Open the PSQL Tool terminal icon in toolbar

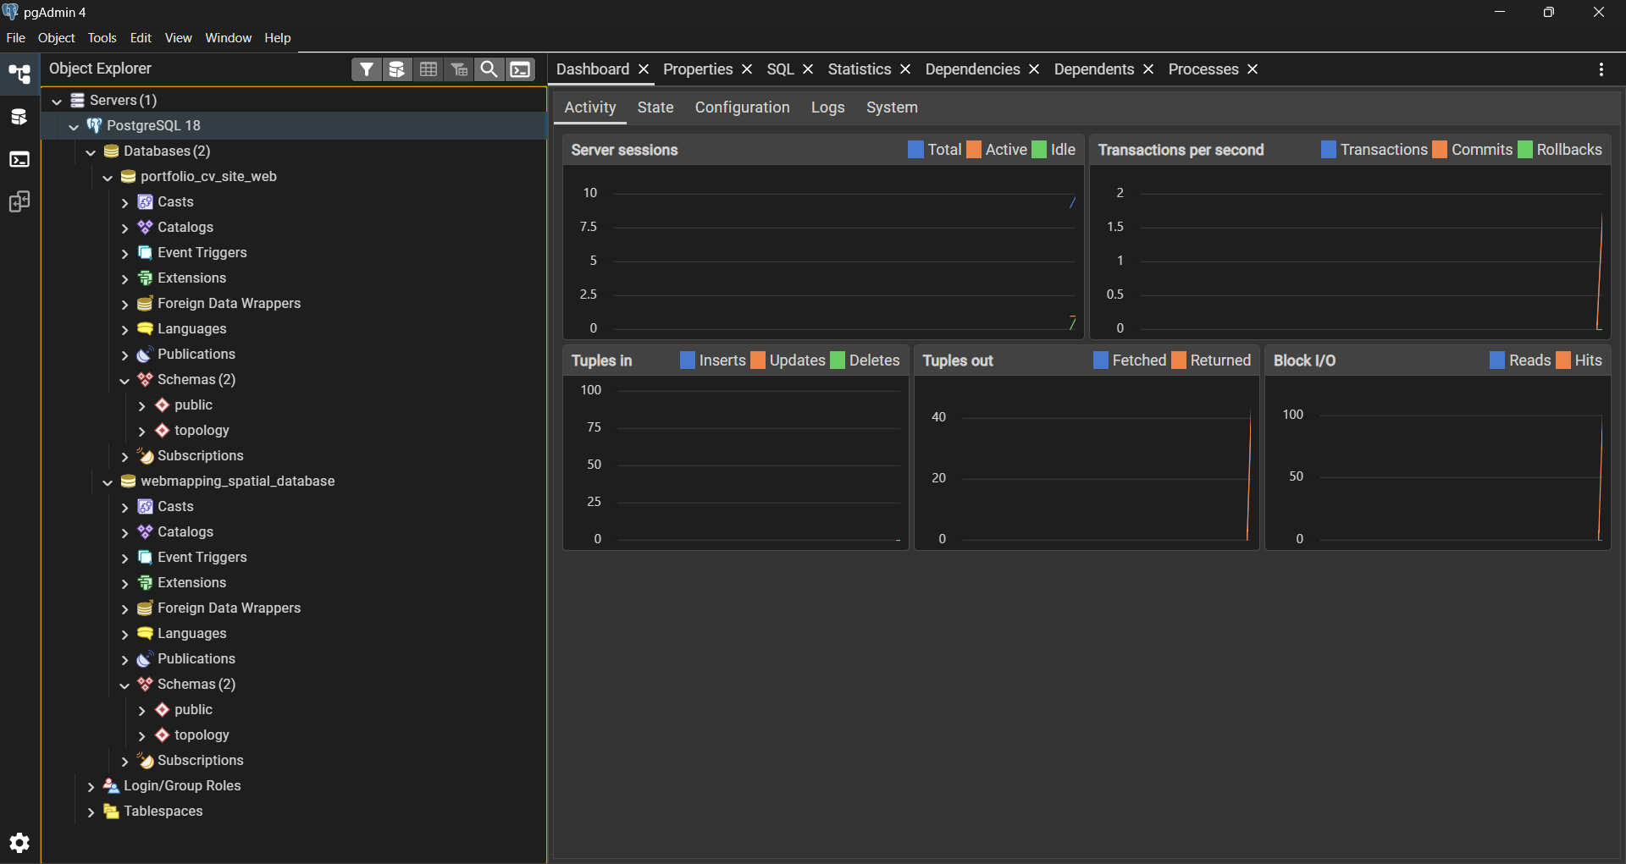521,69
